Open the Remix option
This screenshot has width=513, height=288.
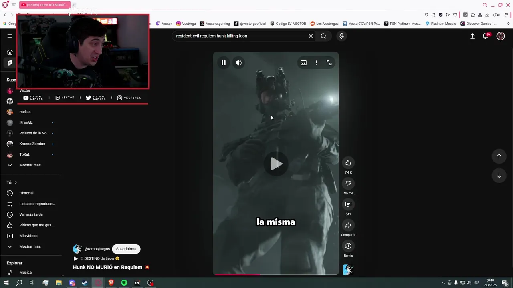pyautogui.click(x=348, y=246)
